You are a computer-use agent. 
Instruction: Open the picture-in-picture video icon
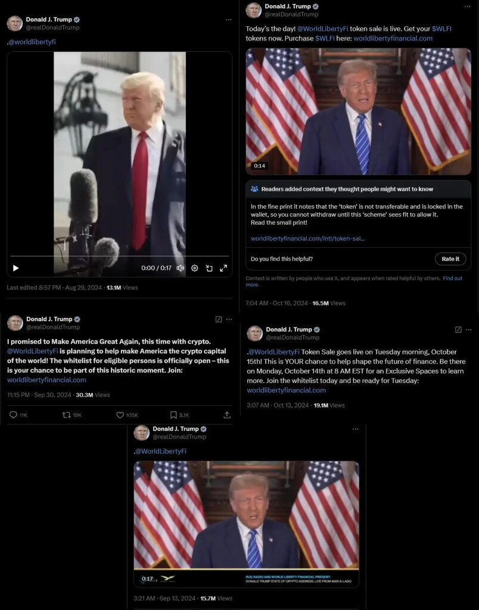pyautogui.click(x=209, y=268)
